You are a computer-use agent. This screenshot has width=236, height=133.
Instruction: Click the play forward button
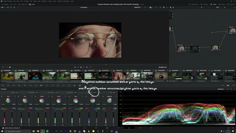click(84, 67)
